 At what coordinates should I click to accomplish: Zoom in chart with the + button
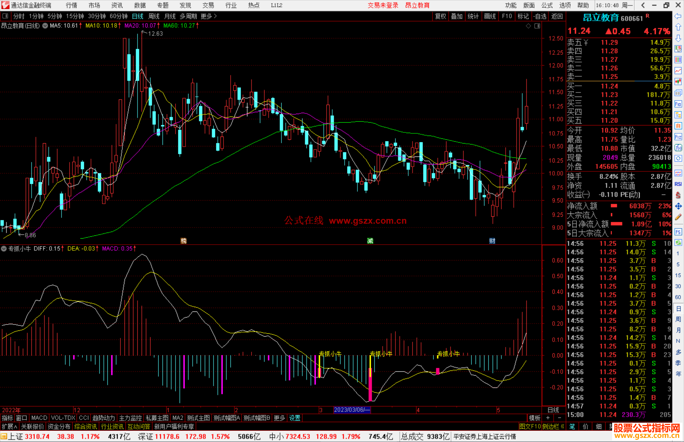click(548, 418)
